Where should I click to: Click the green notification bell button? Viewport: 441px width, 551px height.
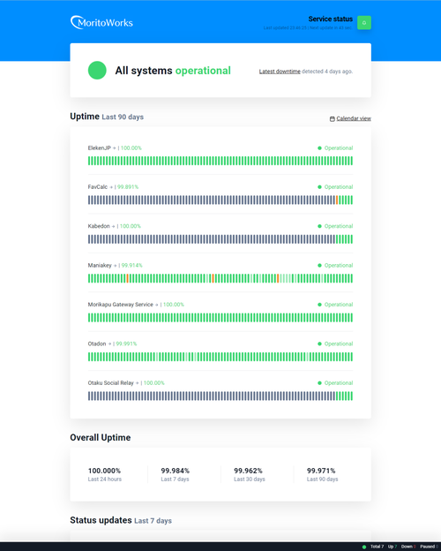pyautogui.click(x=364, y=23)
